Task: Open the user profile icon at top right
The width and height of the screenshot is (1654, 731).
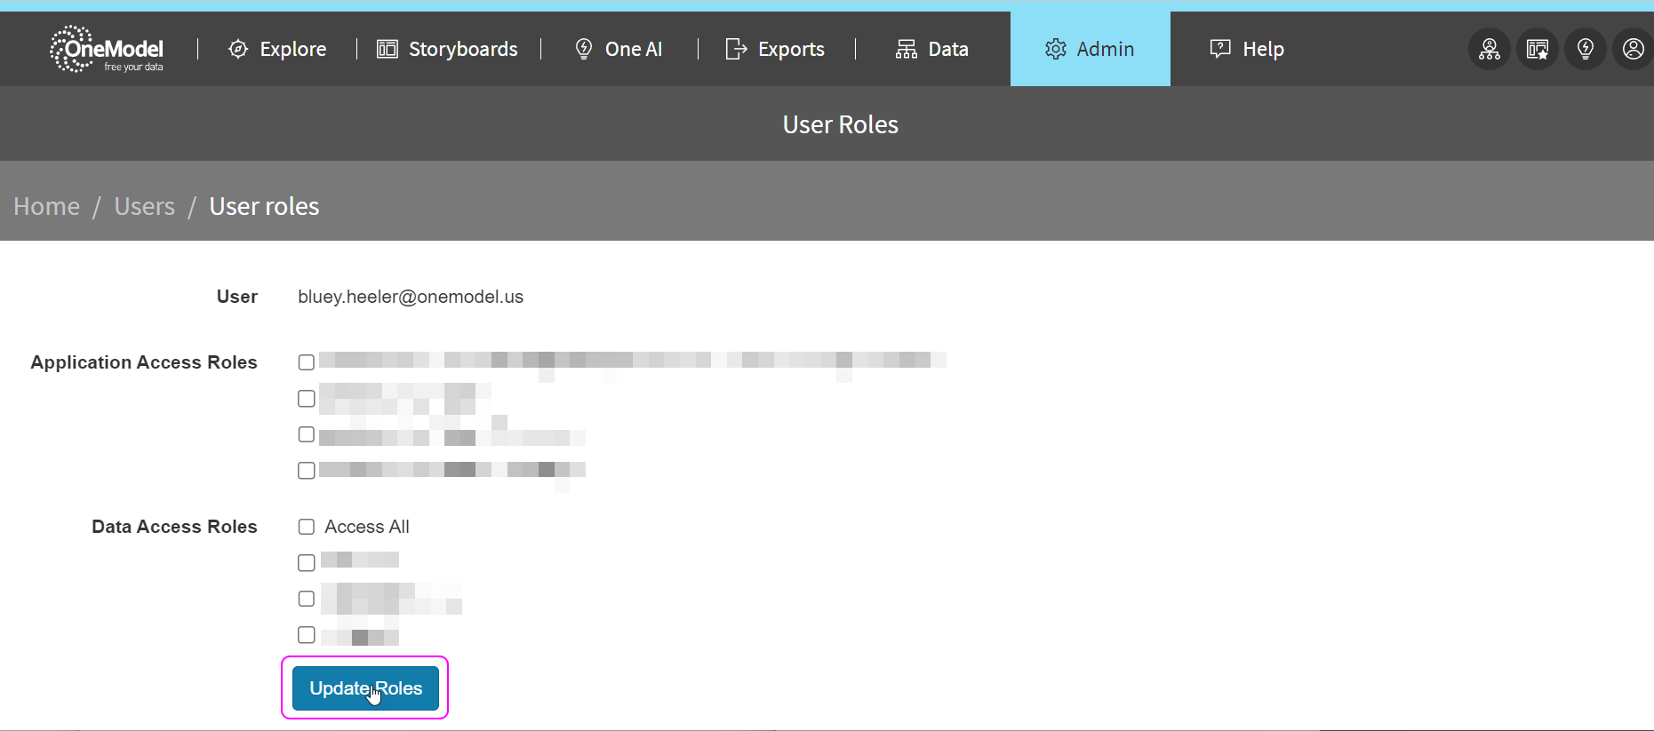Action: (x=1634, y=49)
